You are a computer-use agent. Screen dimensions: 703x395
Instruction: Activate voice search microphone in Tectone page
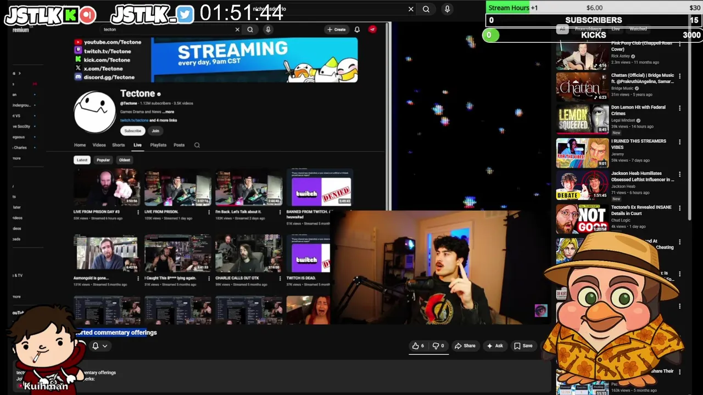pos(268,30)
